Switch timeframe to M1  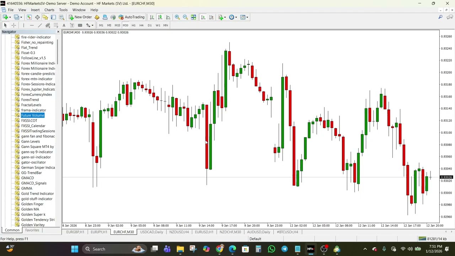tap(101, 25)
